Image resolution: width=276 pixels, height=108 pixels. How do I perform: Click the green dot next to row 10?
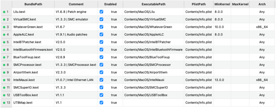pos(4,80)
